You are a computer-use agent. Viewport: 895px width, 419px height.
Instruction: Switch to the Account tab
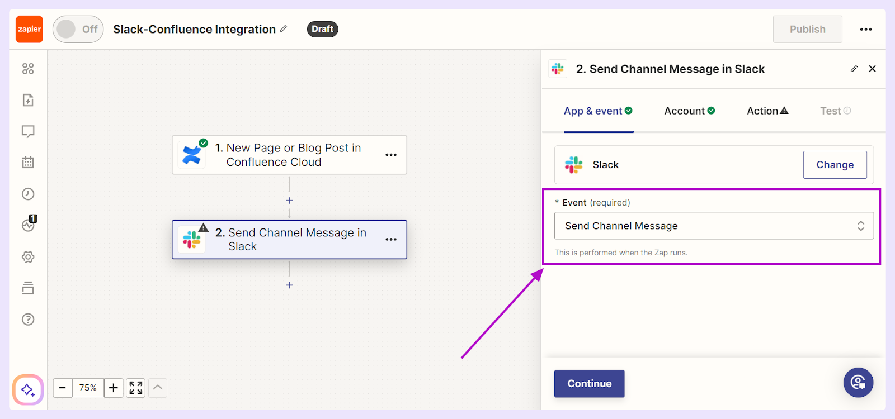pyautogui.click(x=689, y=111)
